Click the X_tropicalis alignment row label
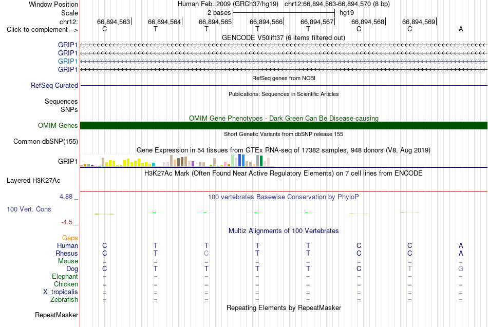 (61, 292)
